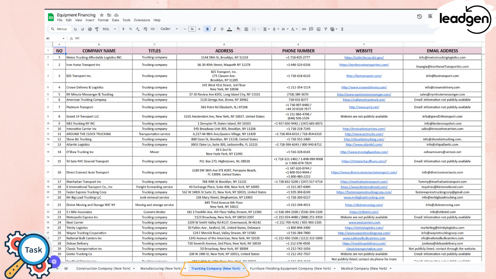Viewport: 496px width, 279px height.
Task: Toggle strikethrough formatting
Action: coord(222,29)
